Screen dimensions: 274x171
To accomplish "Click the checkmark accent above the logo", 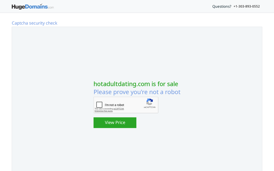I will (41, 4).
